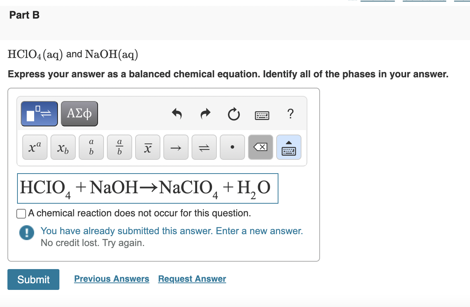Open the Greek symbols ΑΣφ palette
This screenshot has height=307, width=470.
click(x=79, y=114)
